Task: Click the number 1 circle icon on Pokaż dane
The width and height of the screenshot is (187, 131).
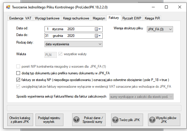Action: tap(76, 120)
